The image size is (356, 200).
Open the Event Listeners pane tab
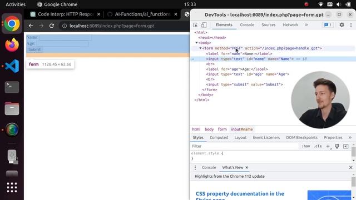click(266, 137)
